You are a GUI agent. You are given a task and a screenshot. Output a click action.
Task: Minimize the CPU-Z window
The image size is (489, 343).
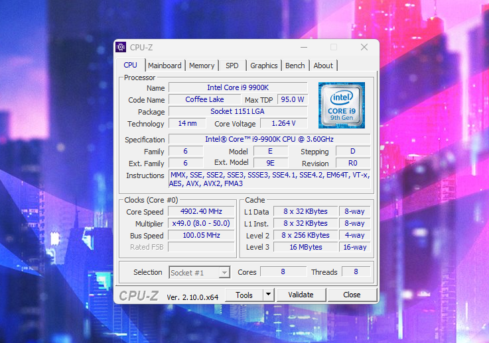[x=304, y=47]
